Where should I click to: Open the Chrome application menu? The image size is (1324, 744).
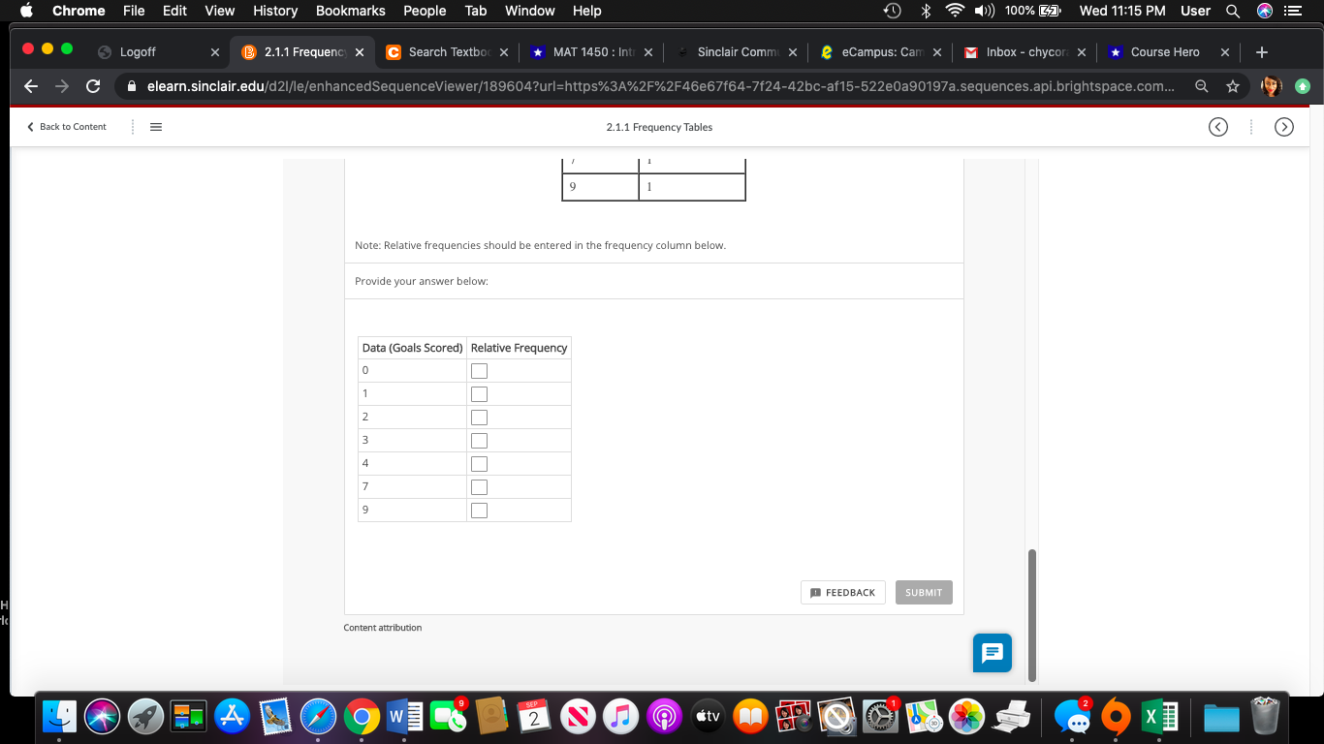pos(79,11)
